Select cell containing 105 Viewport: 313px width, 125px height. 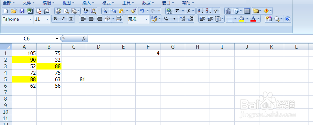24,53
